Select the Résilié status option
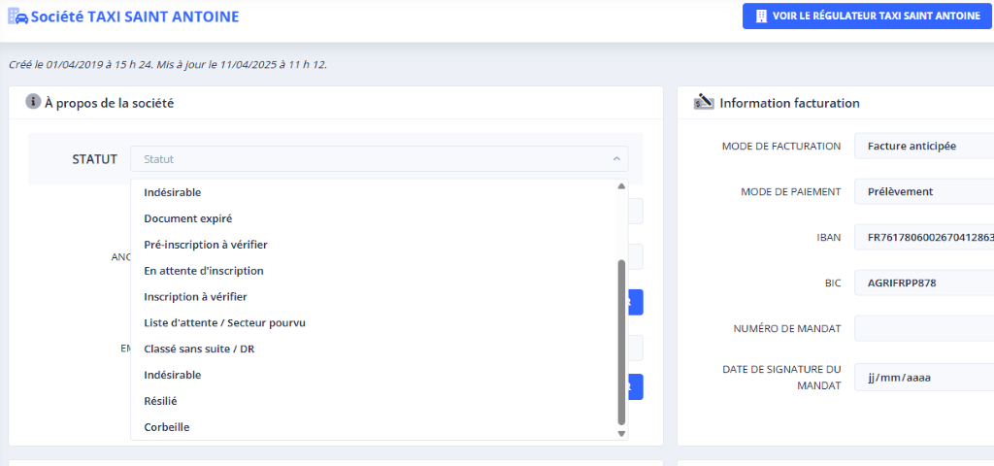This screenshot has height=466, width=994. tap(380, 401)
